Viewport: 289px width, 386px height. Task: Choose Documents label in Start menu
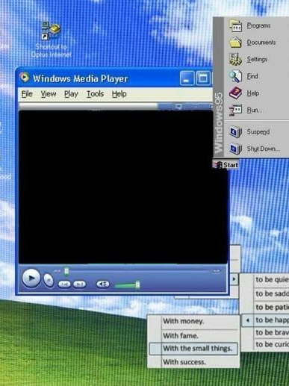pyautogui.click(x=261, y=43)
